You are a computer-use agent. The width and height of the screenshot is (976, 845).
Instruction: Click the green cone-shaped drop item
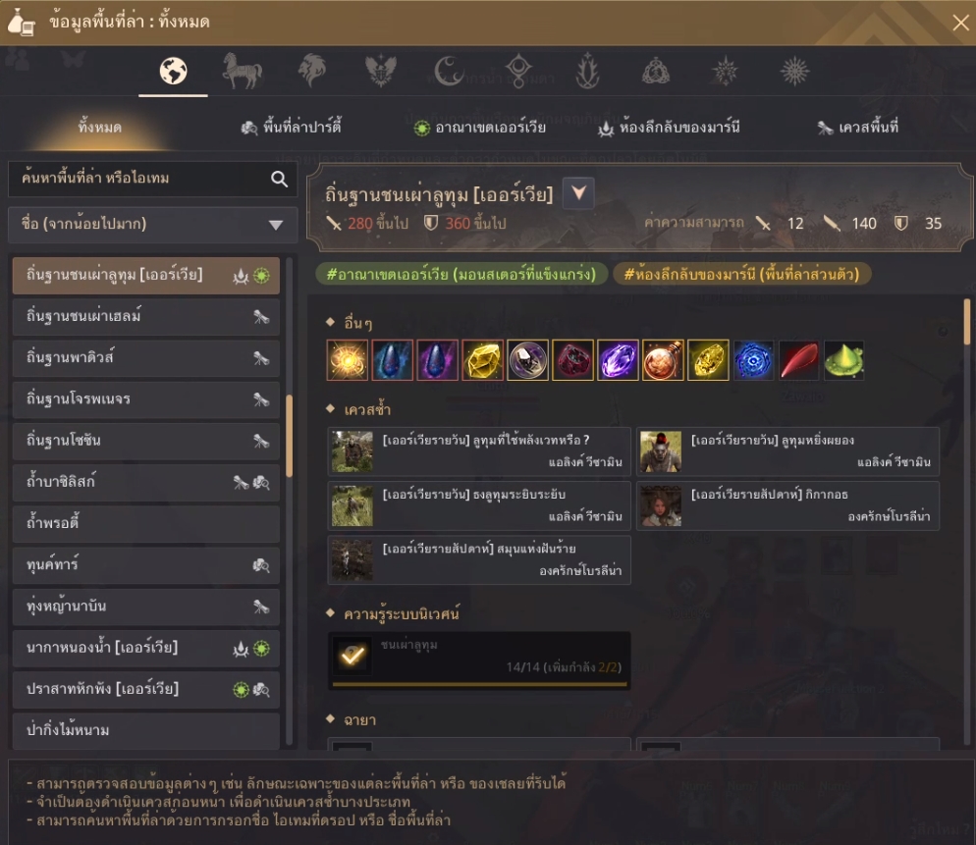tap(843, 359)
